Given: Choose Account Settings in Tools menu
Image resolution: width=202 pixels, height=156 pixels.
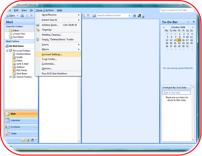Looking at the screenshot, I should [x=58, y=54].
